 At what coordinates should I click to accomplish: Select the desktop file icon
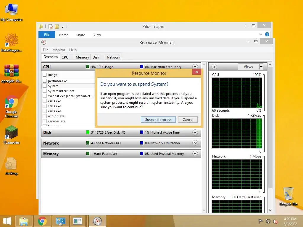pos(12,166)
